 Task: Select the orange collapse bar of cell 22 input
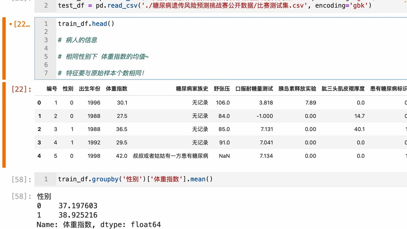[4, 48]
